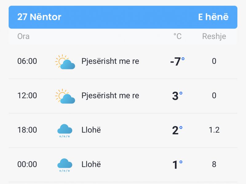
Task: Select the 06:00 time entry
Action: tap(27, 61)
